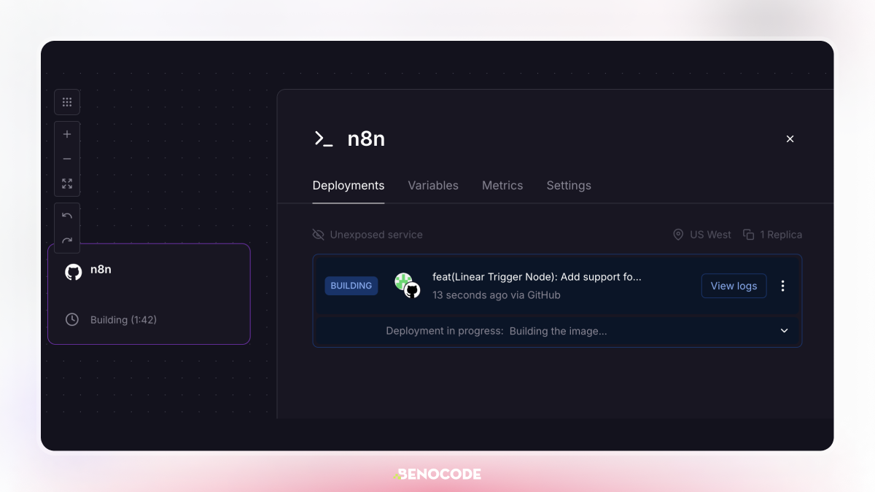
Task: Open the Variables tab
Action: coord(433,185)
